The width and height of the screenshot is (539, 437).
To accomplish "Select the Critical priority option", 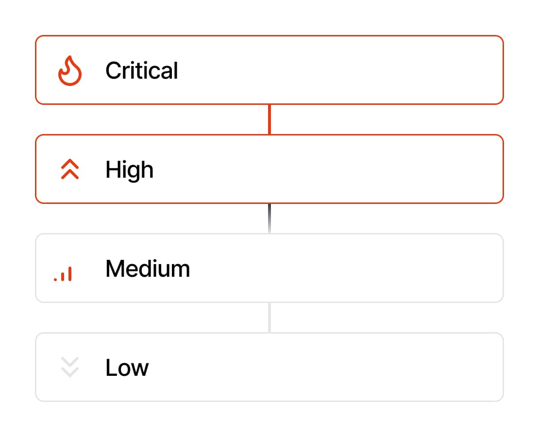I will (269, 70).
